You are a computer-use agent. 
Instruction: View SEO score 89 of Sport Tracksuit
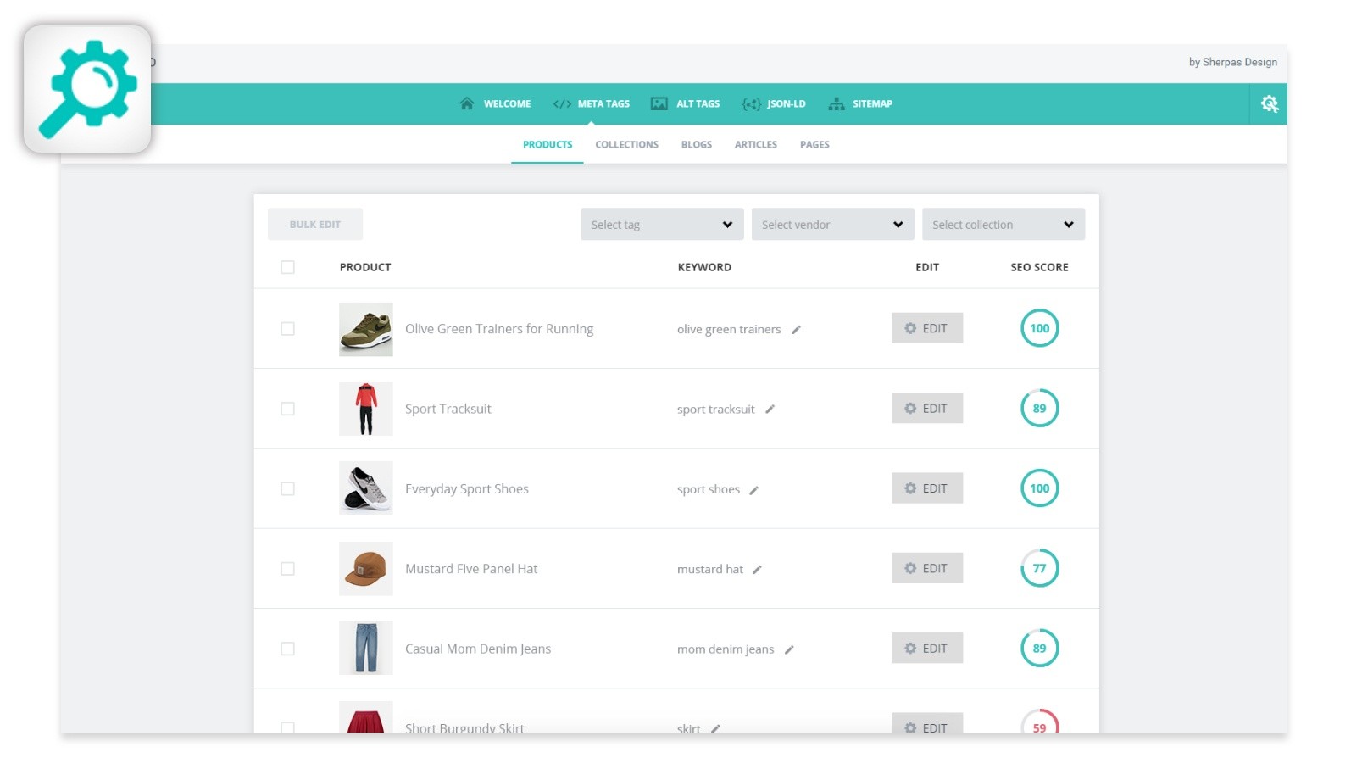coord(1039,408)
